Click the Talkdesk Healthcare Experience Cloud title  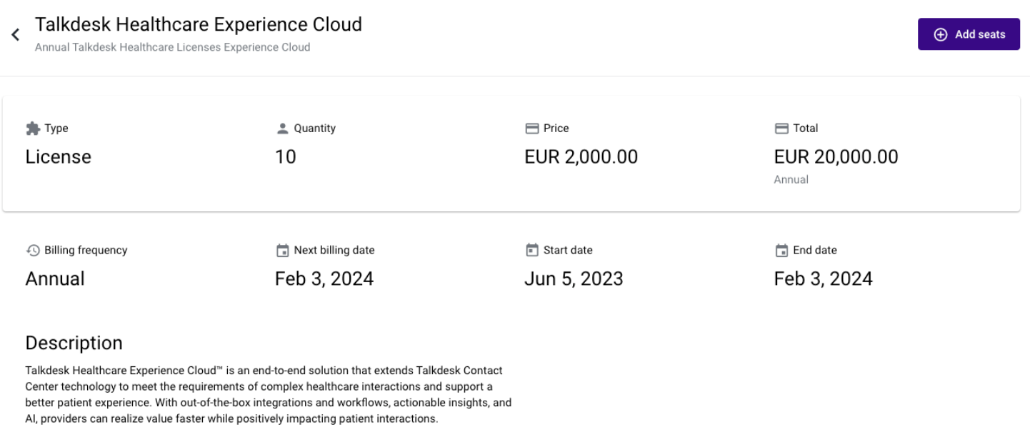coord(199,24)
